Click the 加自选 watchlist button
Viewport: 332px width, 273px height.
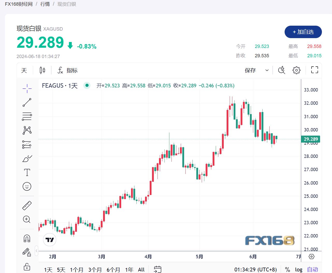[x=303, y=32]
